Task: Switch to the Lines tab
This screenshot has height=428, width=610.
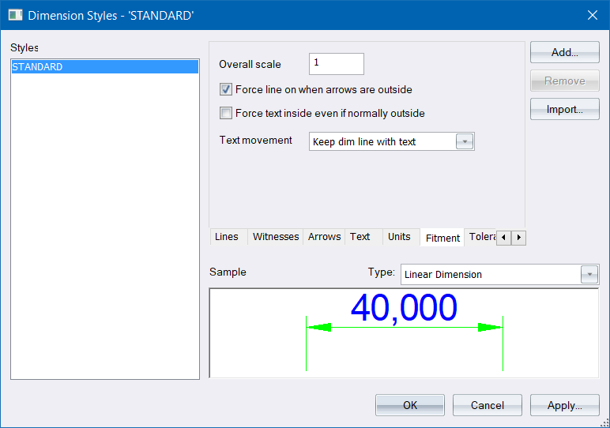Action: coord(227,237)
